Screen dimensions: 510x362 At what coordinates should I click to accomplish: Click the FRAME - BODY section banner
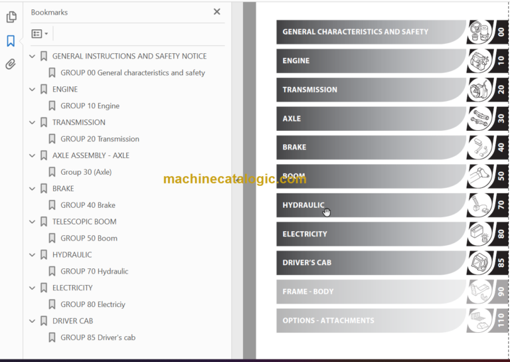point(371,292)
